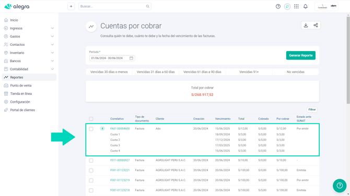Check the FA01-00004600 row checkbox

(91, 129)
